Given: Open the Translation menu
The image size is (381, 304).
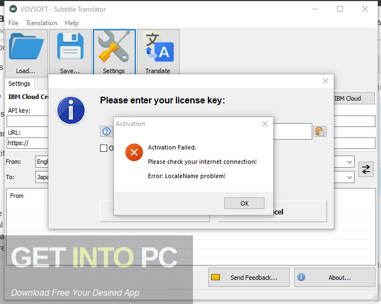Looking at the screenshot, I should click(42, 23).
